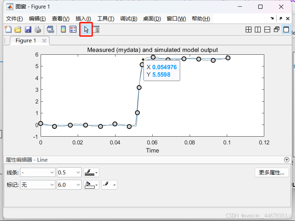Save the figure with the floppy disk icon
The image size is (295, 221).
(28, 30)
